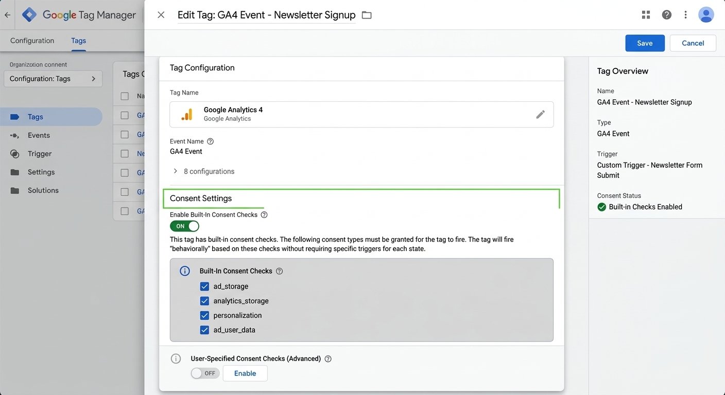The height and width of the screenshot is (395, 725).
Task: Select Events in the left sidebar
Action: point(39,135)
